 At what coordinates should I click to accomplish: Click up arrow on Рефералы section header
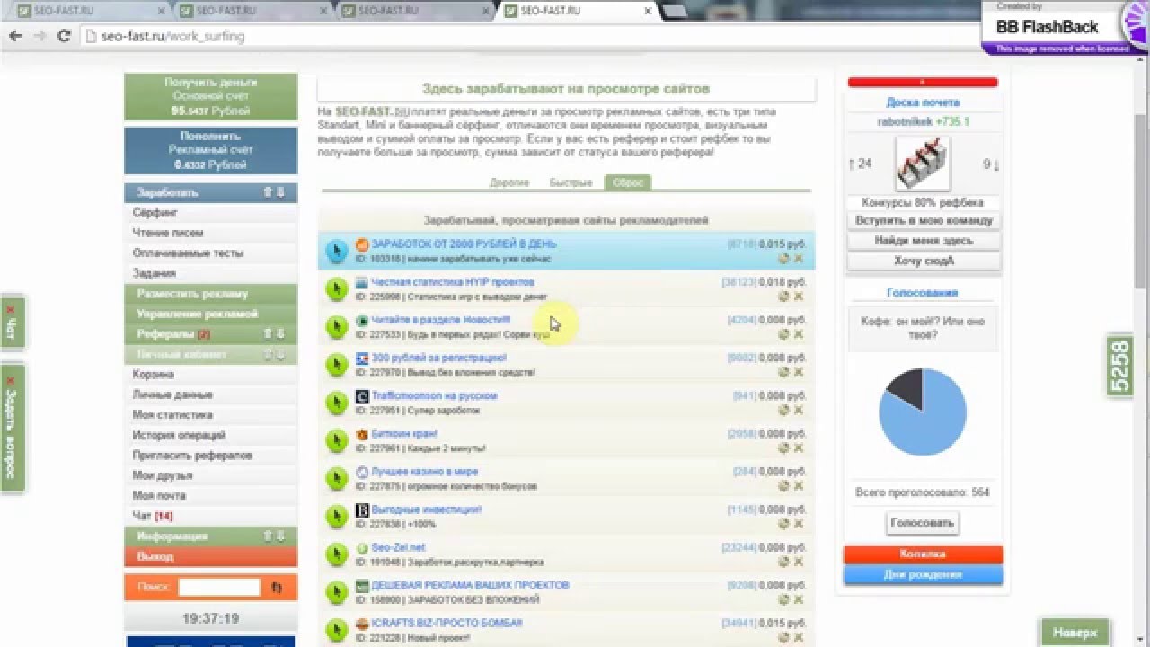tap(268, 334)
